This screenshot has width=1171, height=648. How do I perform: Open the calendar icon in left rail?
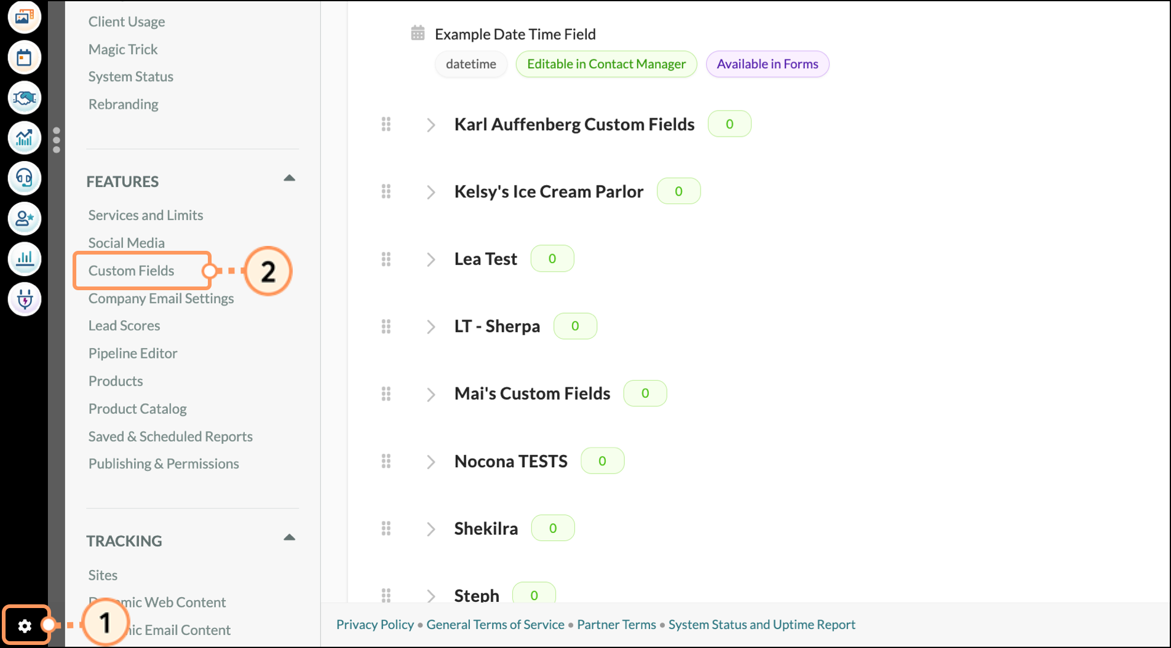click(x=25, y=58)
